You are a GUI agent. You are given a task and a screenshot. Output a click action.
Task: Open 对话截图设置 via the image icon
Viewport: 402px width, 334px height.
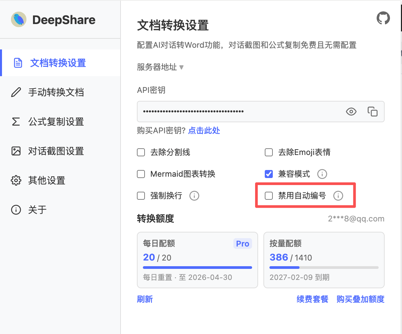coord(16,151)
